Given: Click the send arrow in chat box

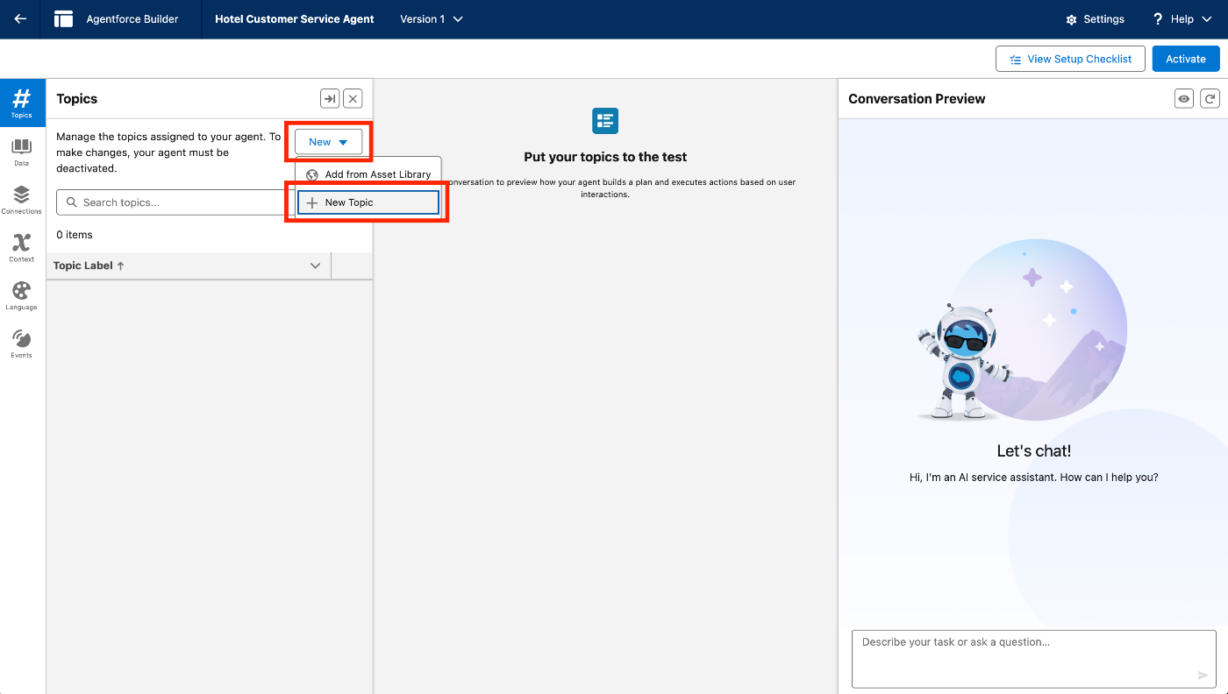Looking at the screenshot, I should pos(1203,675).
